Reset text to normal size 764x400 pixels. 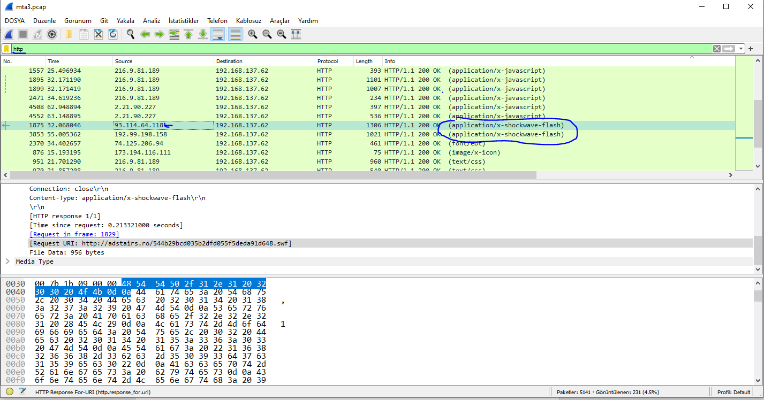tap(281, 34)
